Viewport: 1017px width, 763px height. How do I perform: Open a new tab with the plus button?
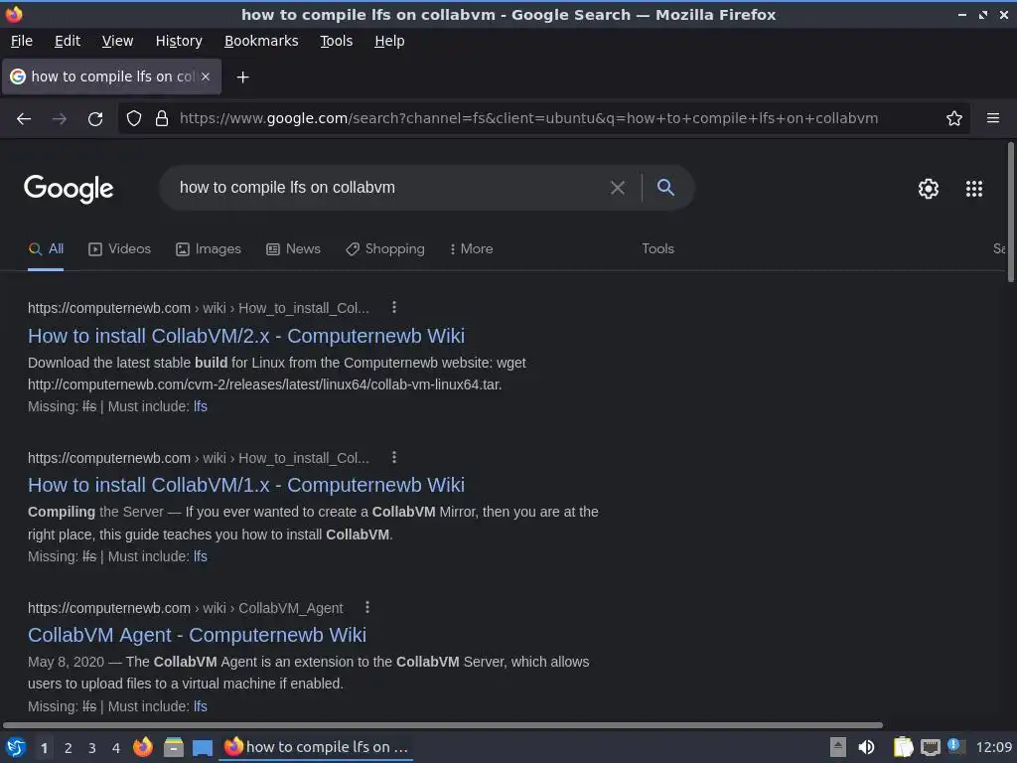click(x=242, y=77)
